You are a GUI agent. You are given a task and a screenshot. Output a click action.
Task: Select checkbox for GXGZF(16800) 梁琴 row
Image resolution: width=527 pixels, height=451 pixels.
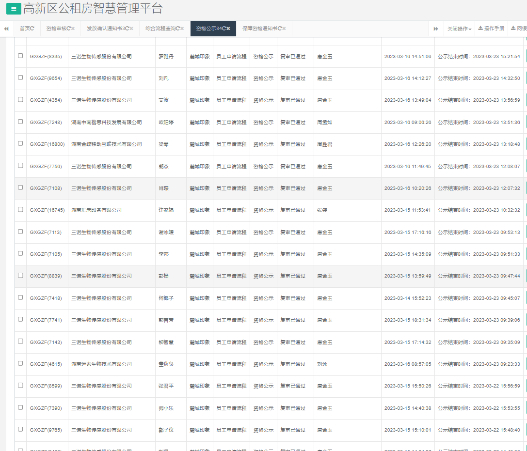point(20,143)
